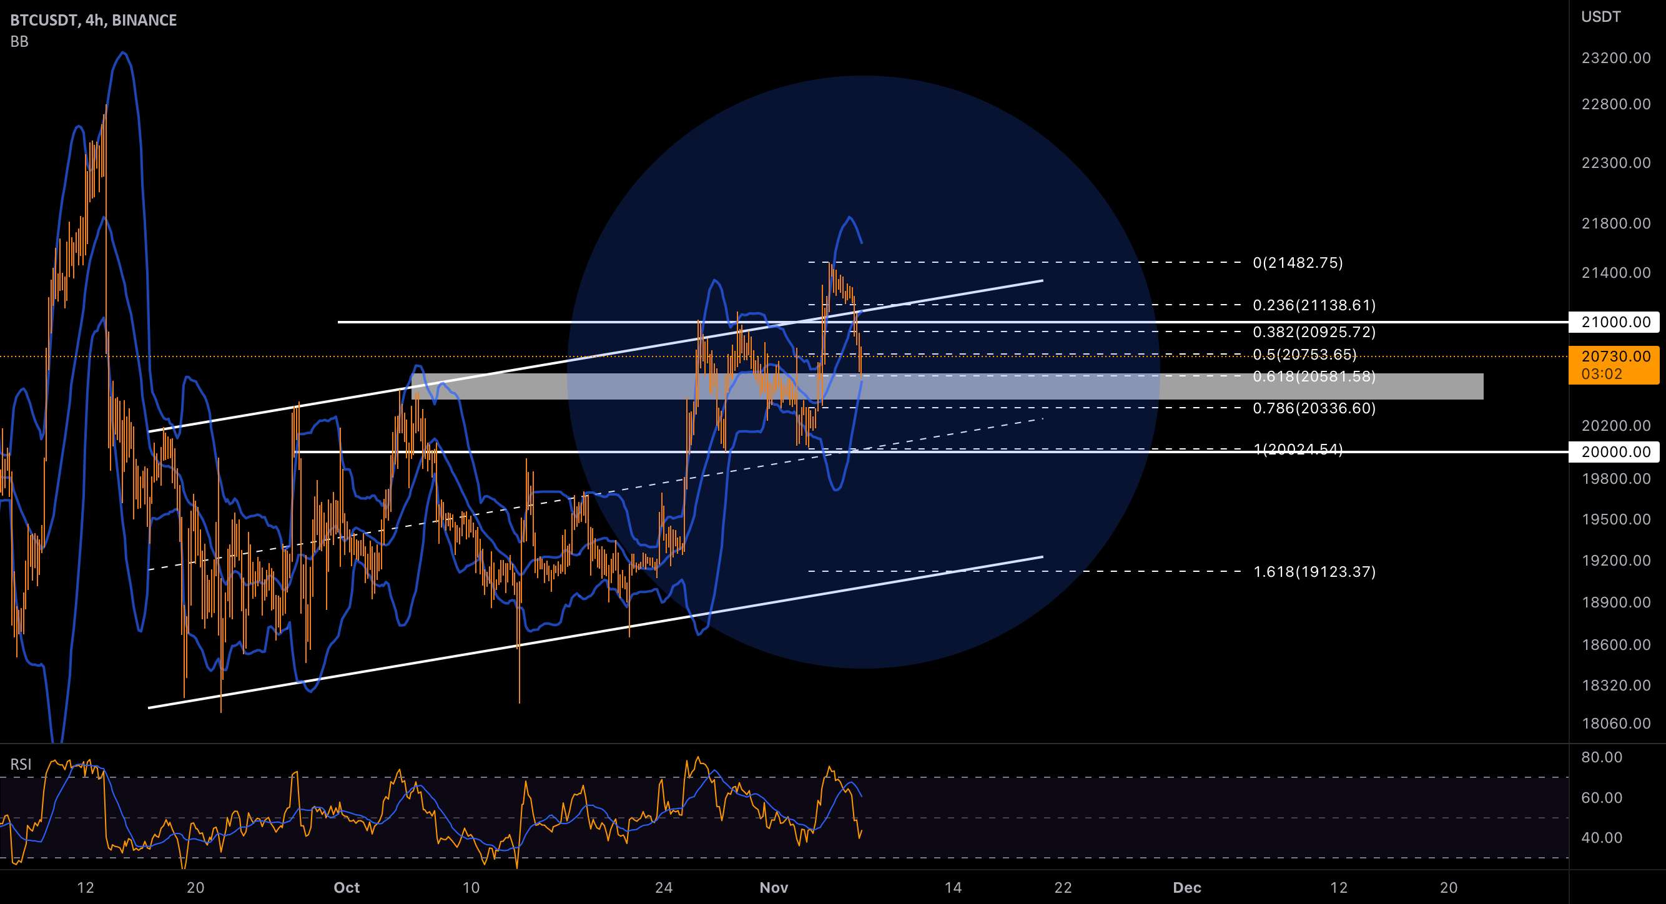Click the 22 date label on time axis
The image size is (1666, 904).
tap(1063, 887)
